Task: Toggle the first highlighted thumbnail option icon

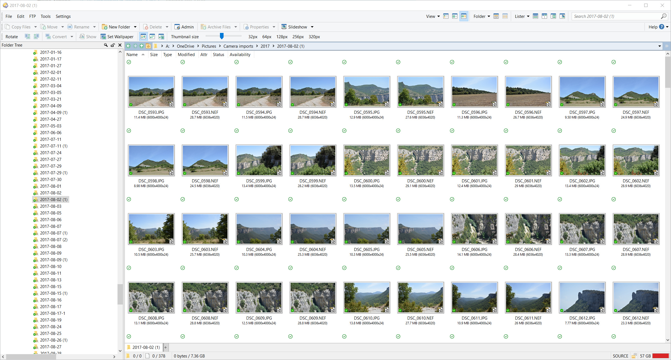Action: pyautogui.click(x=143, y=37)
